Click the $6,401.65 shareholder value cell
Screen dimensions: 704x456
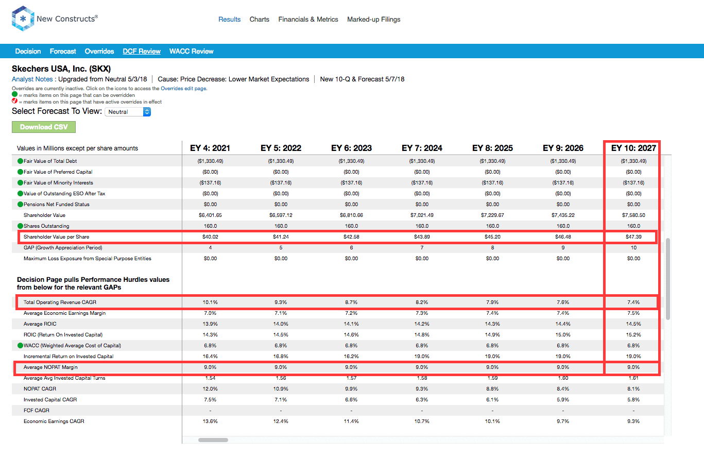(210, 215)
